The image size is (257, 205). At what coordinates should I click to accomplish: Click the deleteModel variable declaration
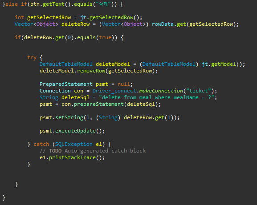point(113,64)
